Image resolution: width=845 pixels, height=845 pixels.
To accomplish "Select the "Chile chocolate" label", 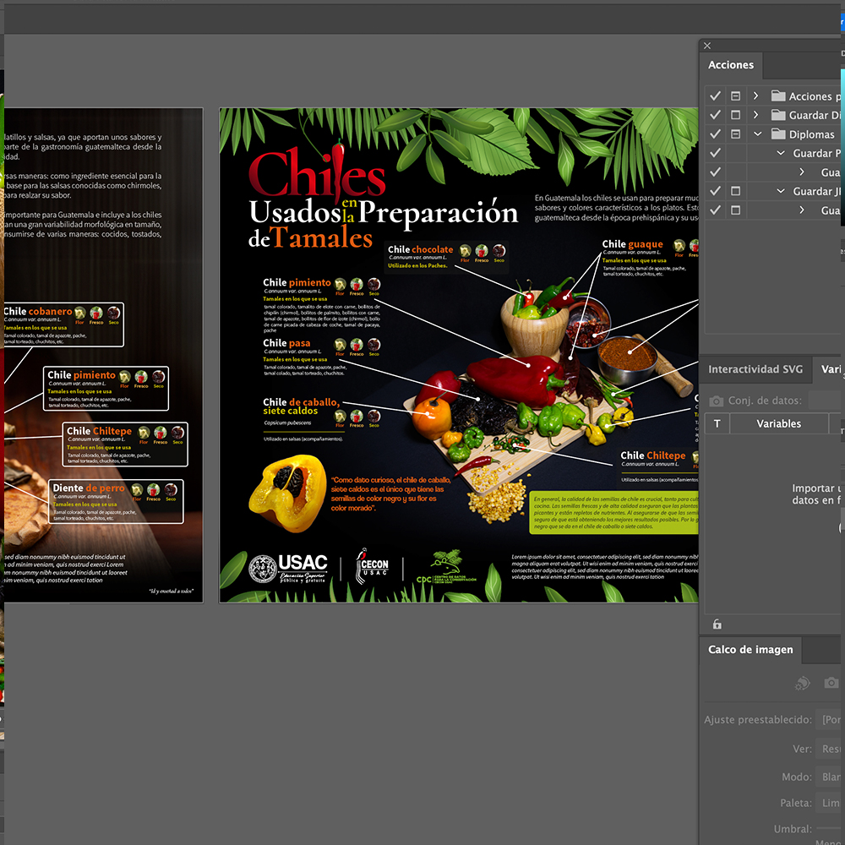I will pos(420,249).
